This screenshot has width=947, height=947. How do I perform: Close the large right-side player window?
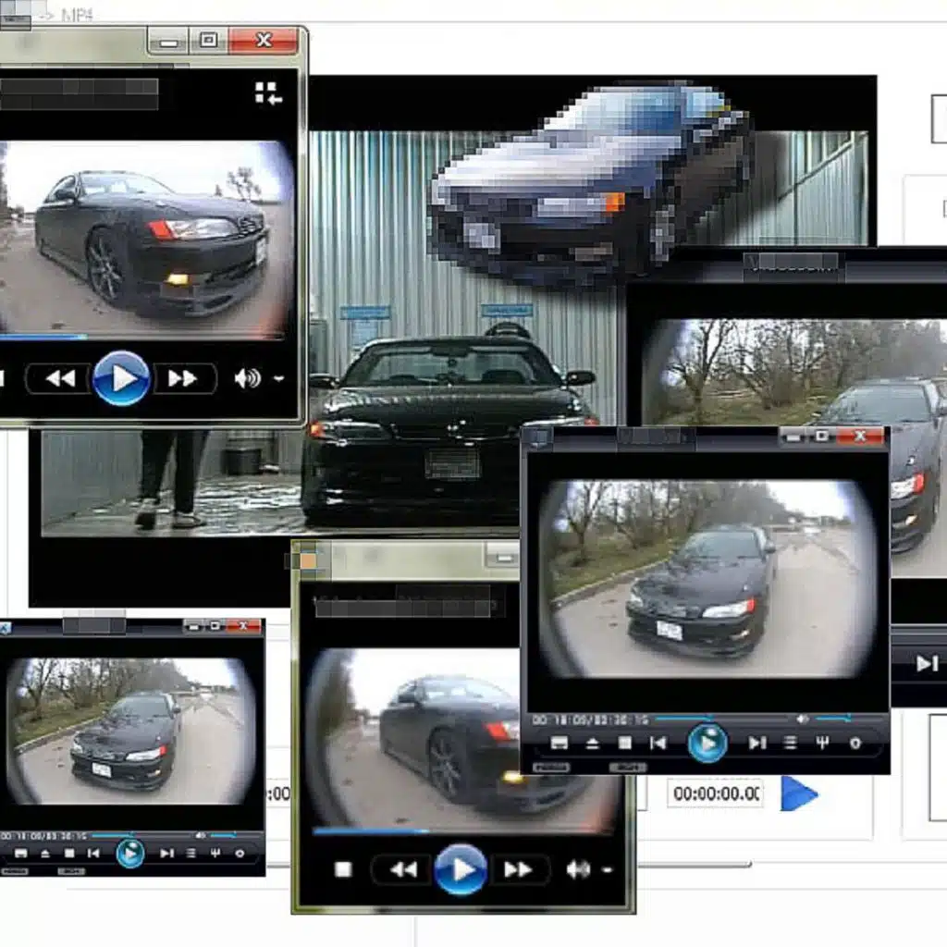click(860, 437)
